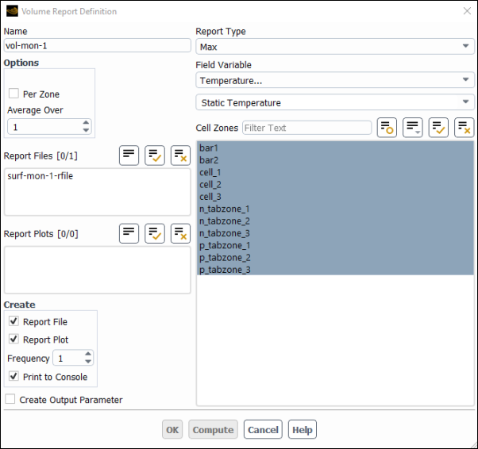Open Cell Zones filter options icon
This screenshot has height=449, width=478.
(x=387, y=128)
